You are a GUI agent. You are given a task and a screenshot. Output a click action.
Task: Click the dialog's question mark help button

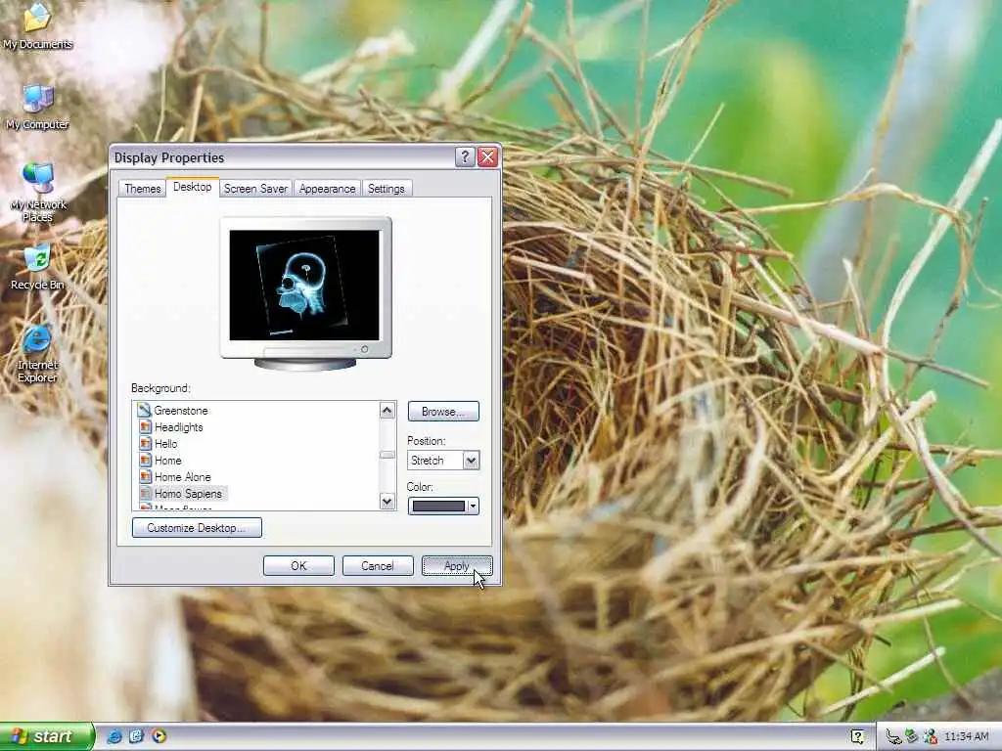pyautogui.click(x=465, y=157)
